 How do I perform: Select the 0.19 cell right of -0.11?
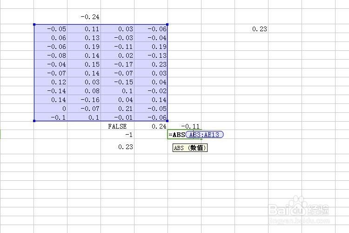[151, 47]
